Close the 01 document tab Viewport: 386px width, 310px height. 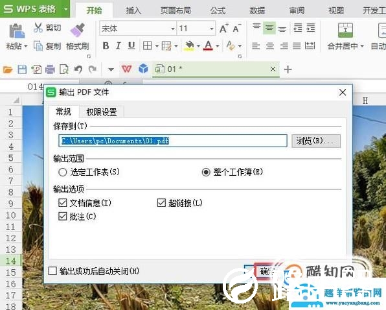point(273,69)
